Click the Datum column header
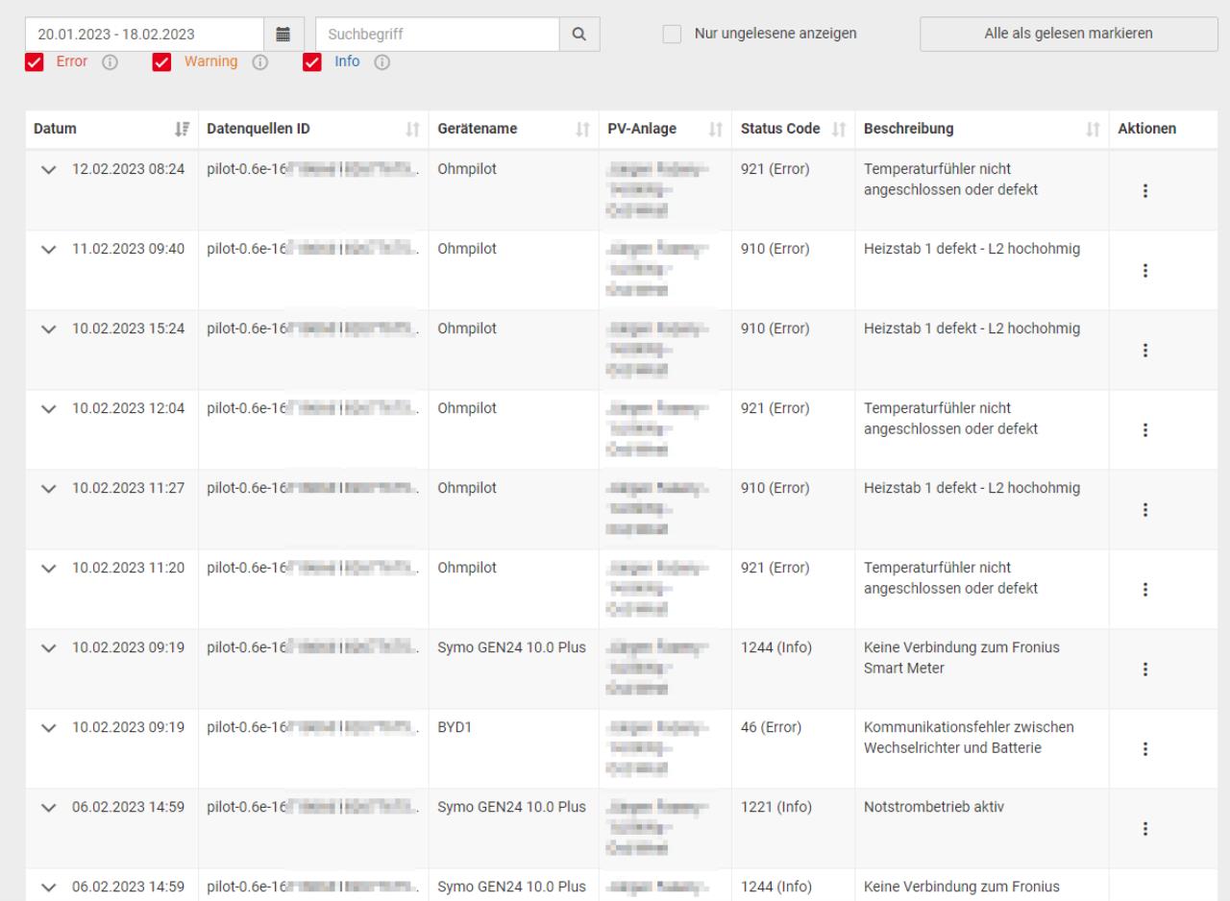This screenshot has height=901, width=1230. (x=111, y=129)
